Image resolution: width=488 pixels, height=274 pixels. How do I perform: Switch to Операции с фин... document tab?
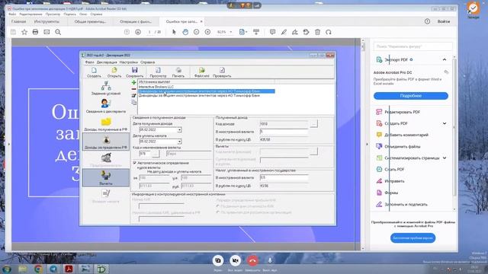(x=136, y=21)
